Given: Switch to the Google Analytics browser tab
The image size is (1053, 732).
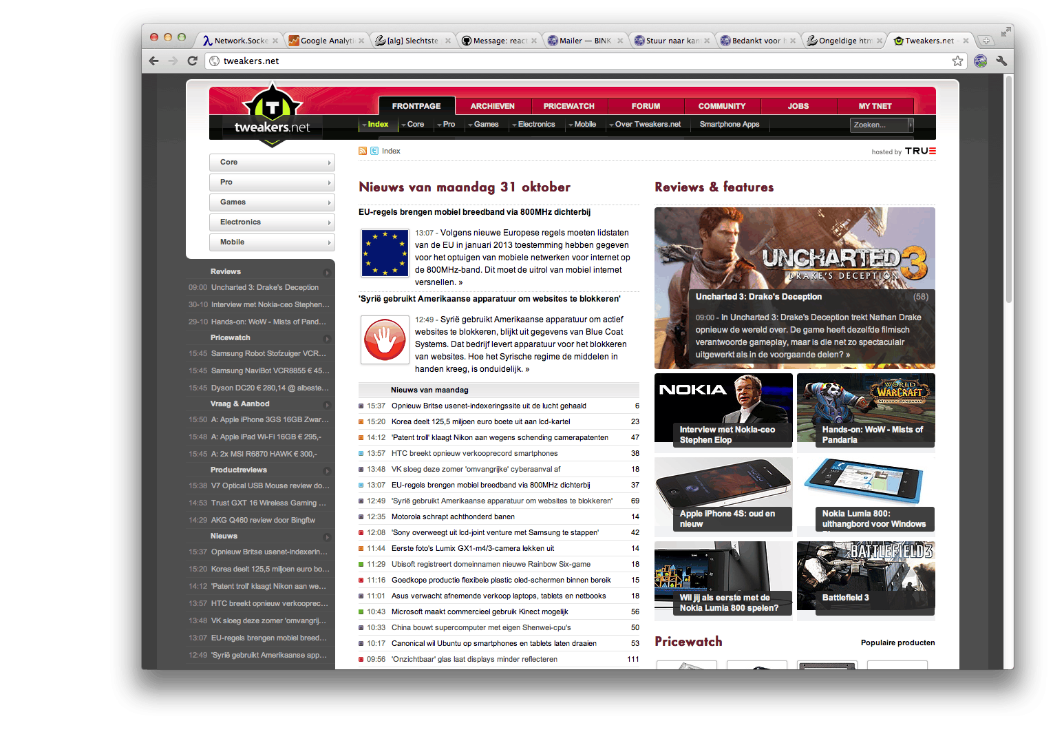Looking at the screenshot, I should coord(326,41).
